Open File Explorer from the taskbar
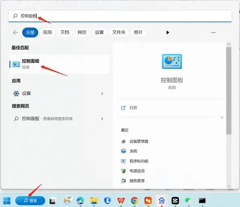 click(x=94, y=201)
